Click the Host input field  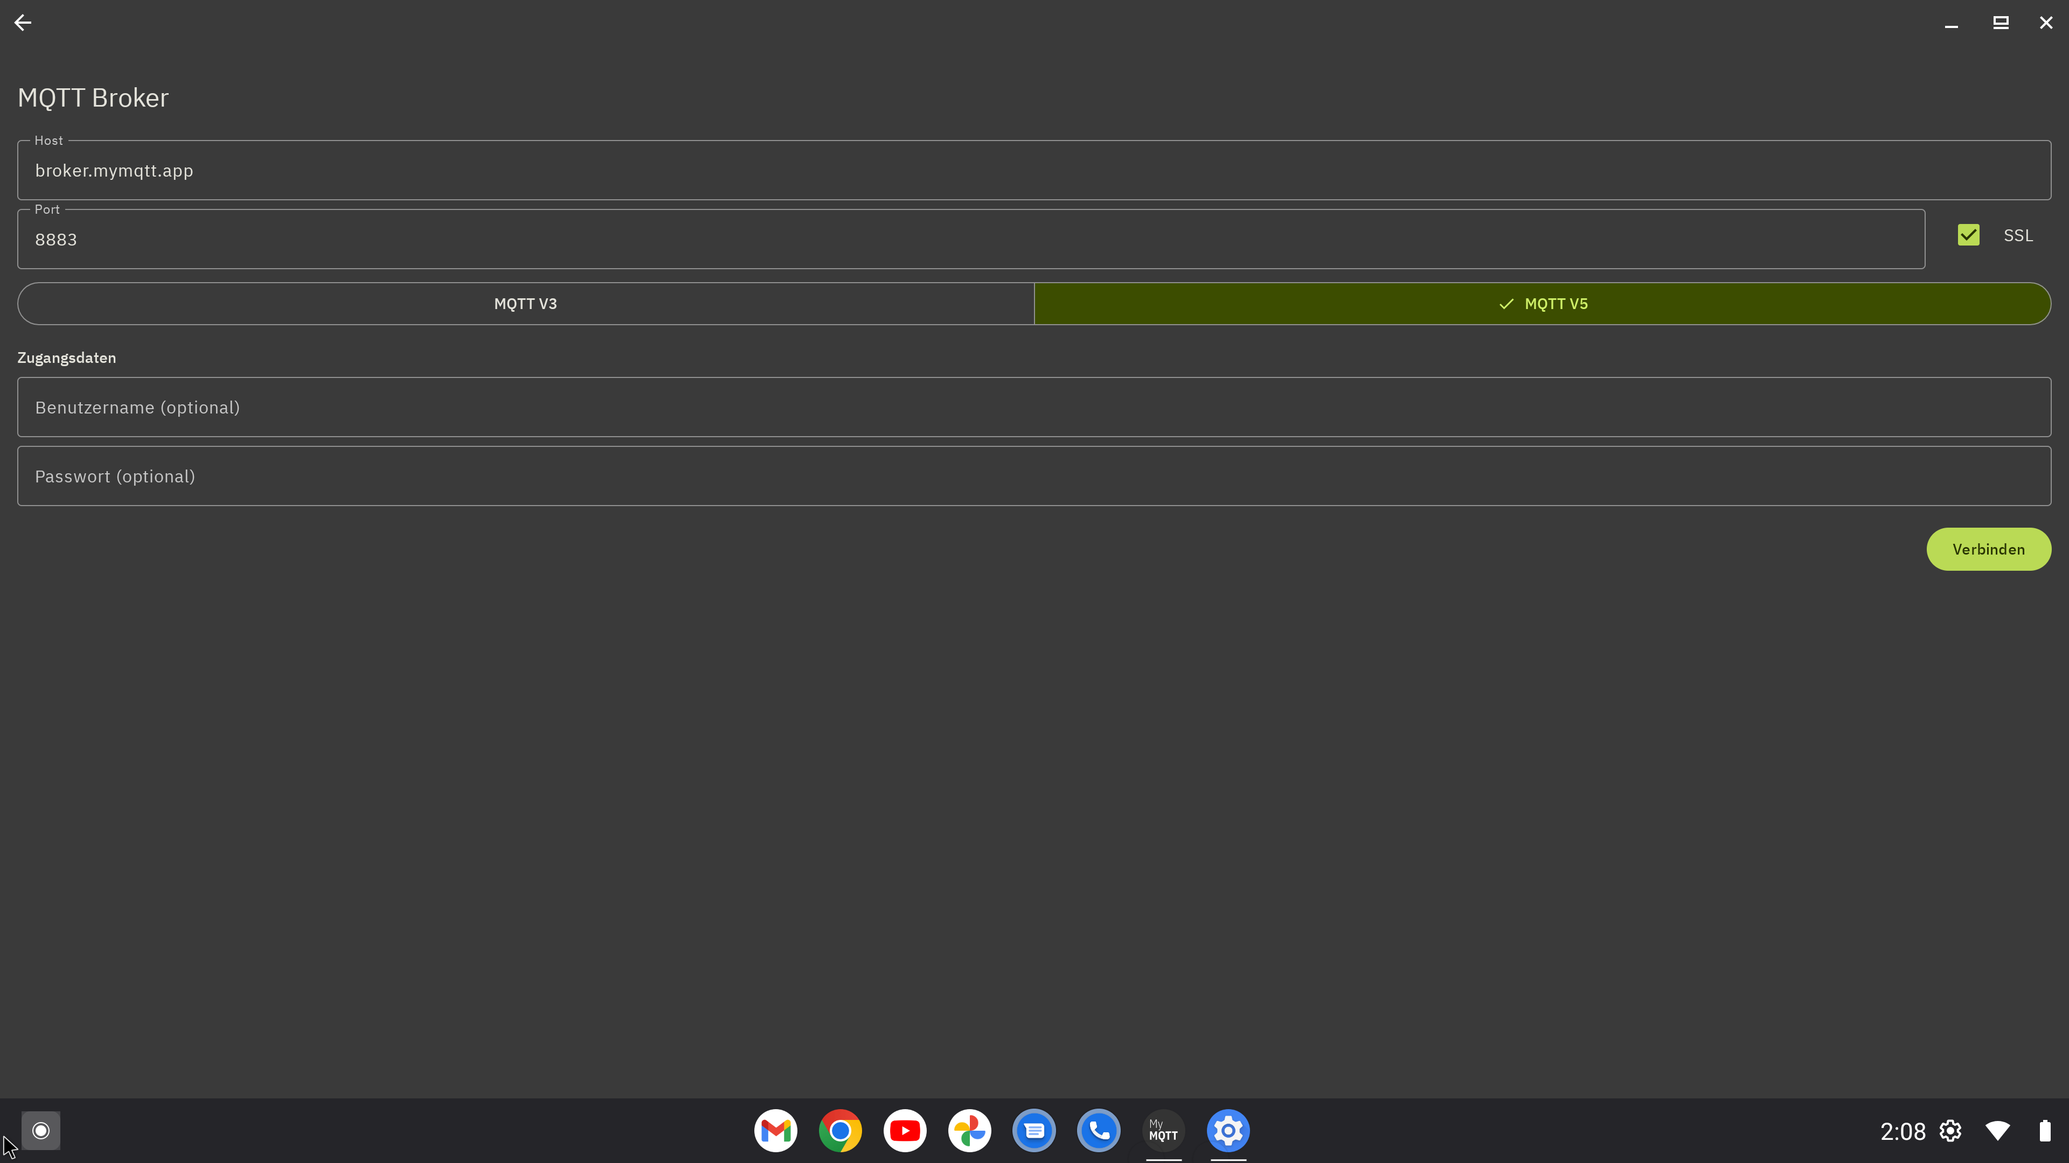(x=1034, y=170)
